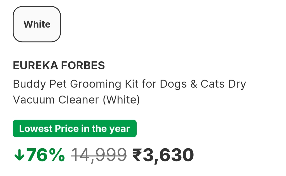Open the Buddy Pet Grooming Kit product title
The width and height of the screenshot is (286, 176).
pos(129,84)
